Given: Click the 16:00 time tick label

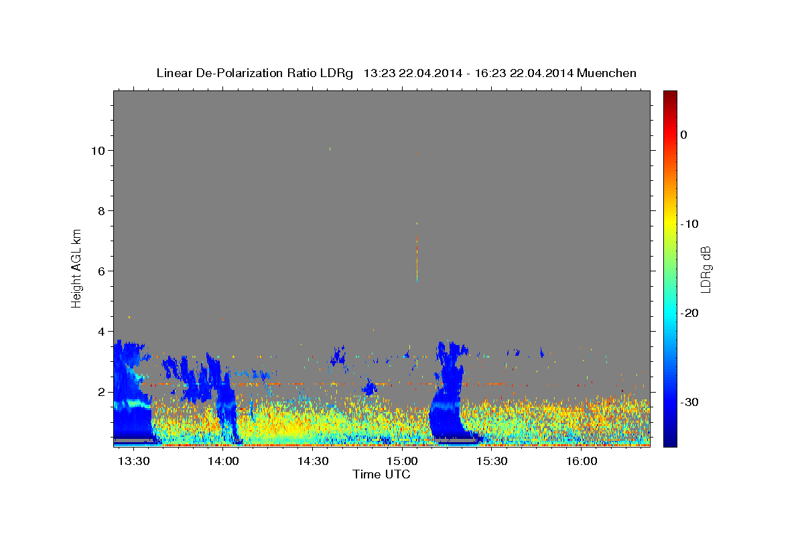Looking at the screenshot, I should [582, 462].
